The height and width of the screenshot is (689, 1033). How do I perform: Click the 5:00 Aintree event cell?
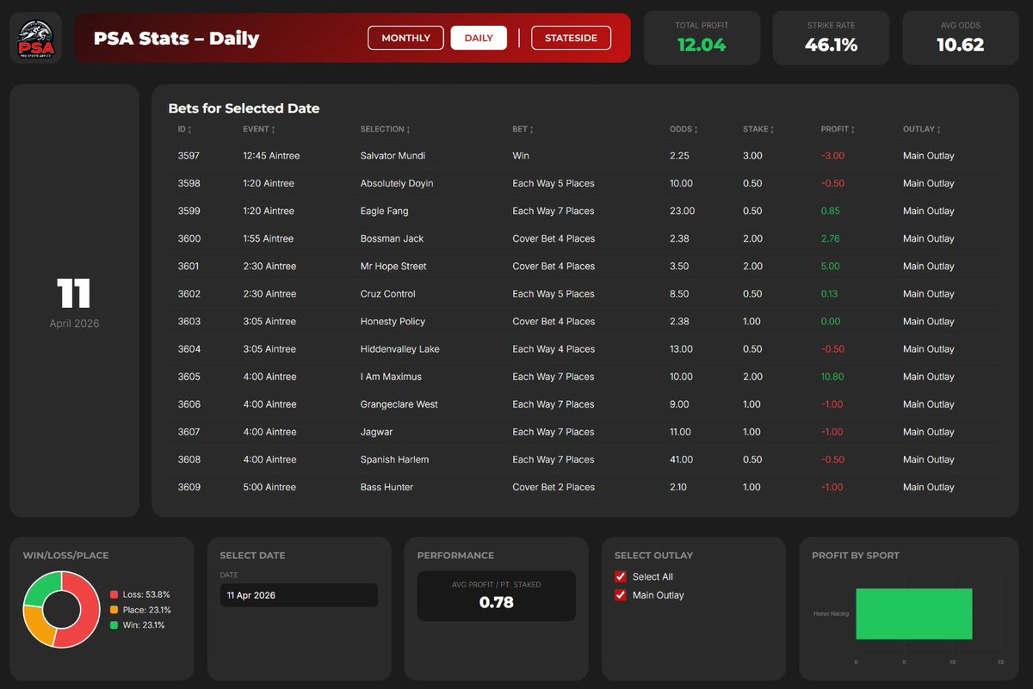269,486
